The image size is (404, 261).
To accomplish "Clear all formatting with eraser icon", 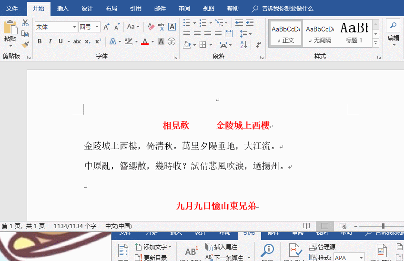I will pyautogui.click(x=151, y=27).
